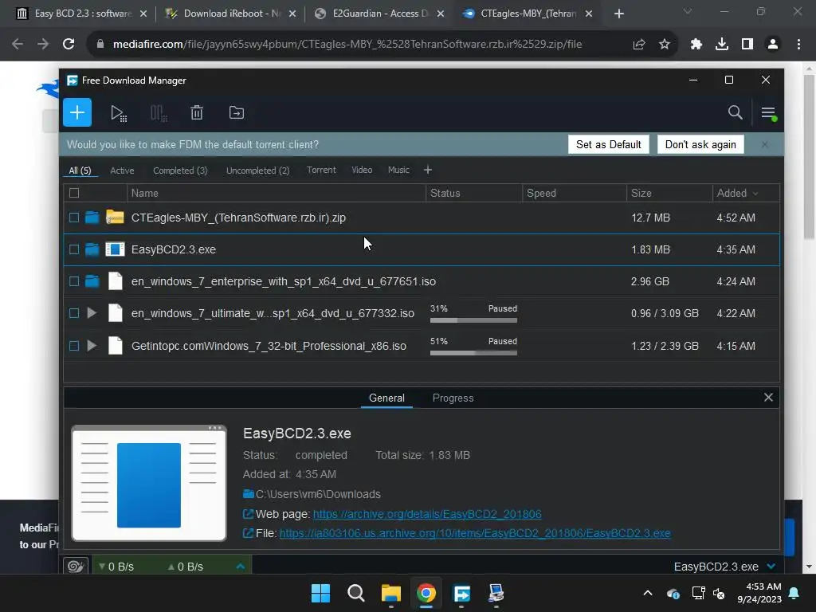This screenshot has width=816, height=612.
Task: Expand speed panel with up chevron
Action: tap(241, 567)
